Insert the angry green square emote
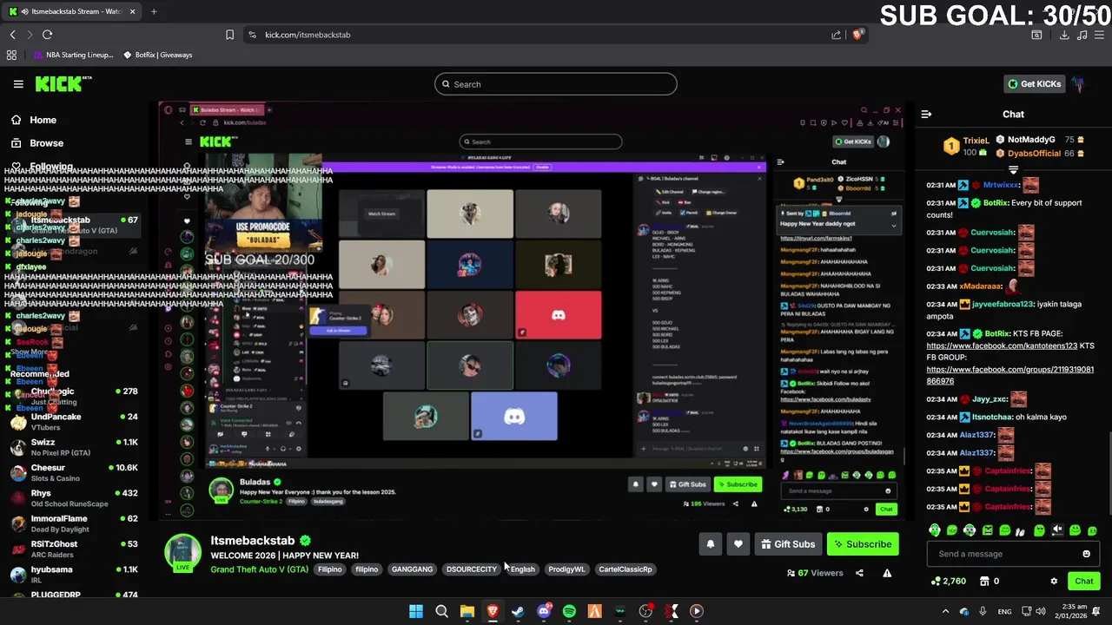The image size is (1112, 625). (988, 530)
